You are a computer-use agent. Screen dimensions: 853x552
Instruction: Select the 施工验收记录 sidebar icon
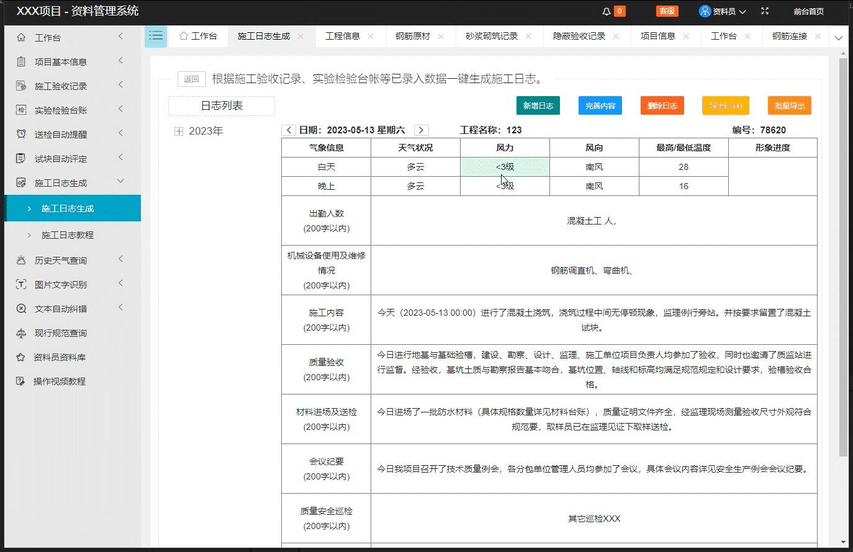click(22, 86)
